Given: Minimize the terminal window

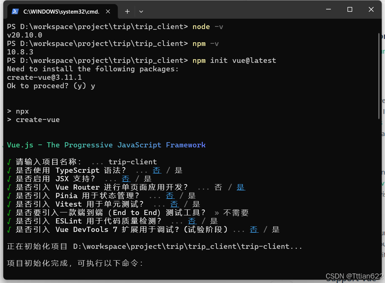Looking at the screenshot, I should click(329, 9).
